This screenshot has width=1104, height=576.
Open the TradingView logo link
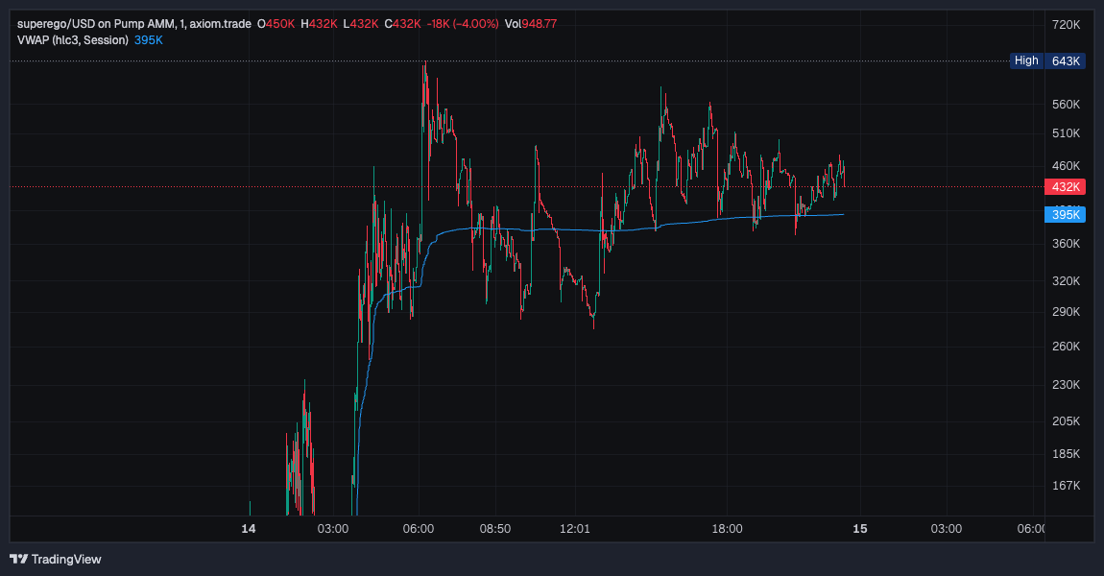pos(56,559)
